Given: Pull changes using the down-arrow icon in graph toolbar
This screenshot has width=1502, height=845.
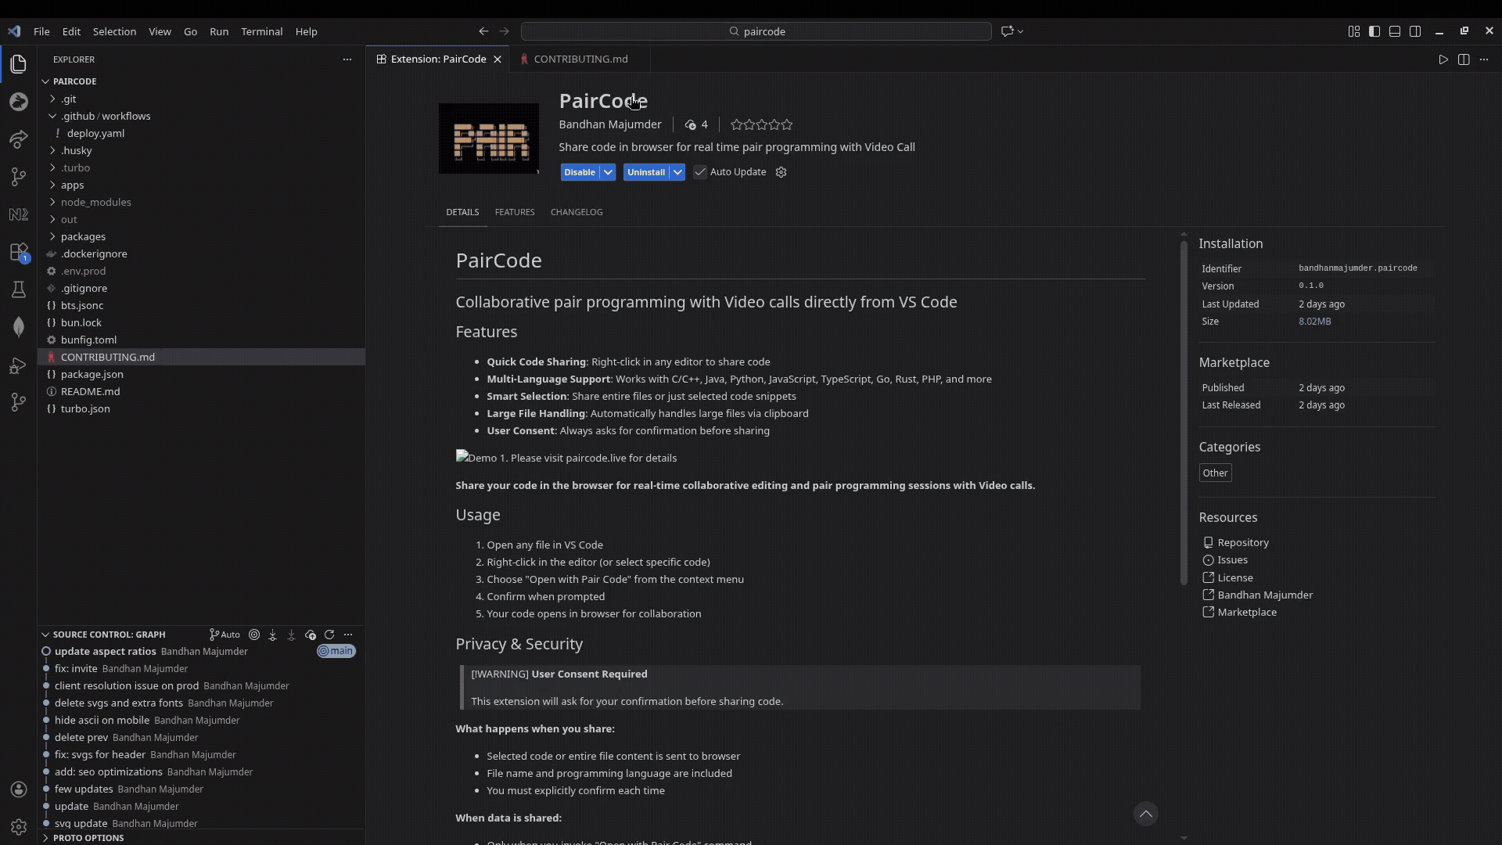Looking at the screenshot, I should [291, 635].
